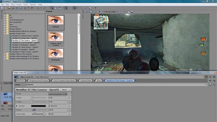Click the magnifier icon beside plug-in search
The image size is (217, 122).
click(x=4, y=12)
